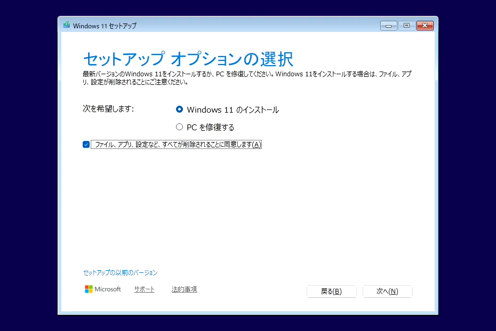The width and height of the screenshot is (496, 331).
Task: Click the "次を希望します:" label
Action: 106,109
